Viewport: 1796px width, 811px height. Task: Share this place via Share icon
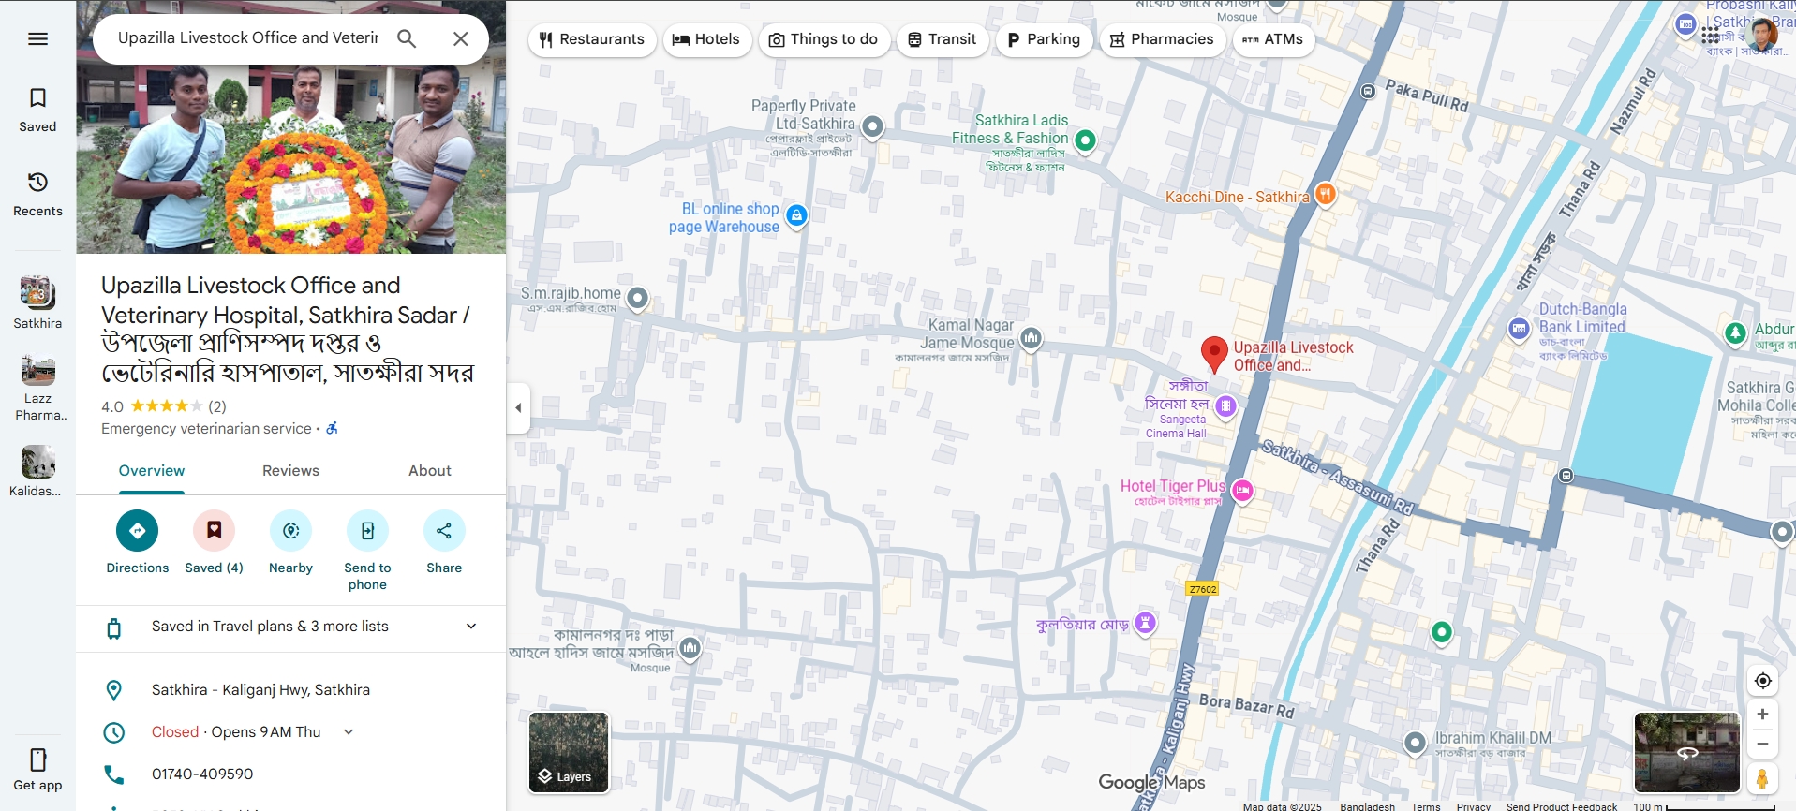(444, 531)
